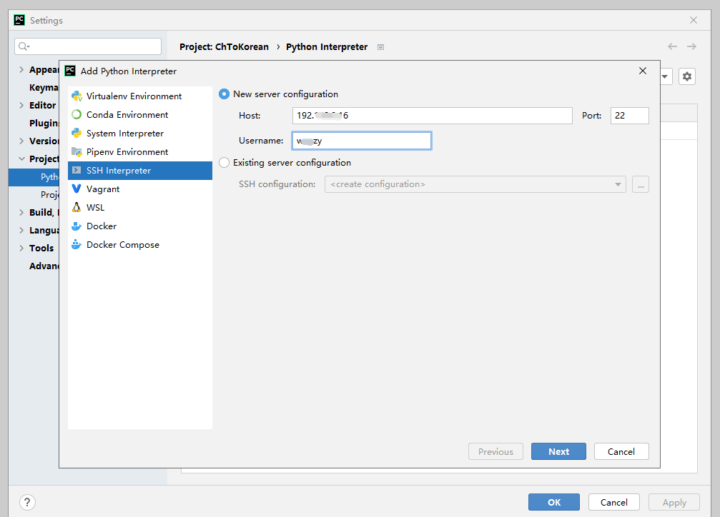This screenshot has width=720, height=517.
Task: Click the PyCharm logo in Add Python Interpreter dialog
Action: [70, 71]
